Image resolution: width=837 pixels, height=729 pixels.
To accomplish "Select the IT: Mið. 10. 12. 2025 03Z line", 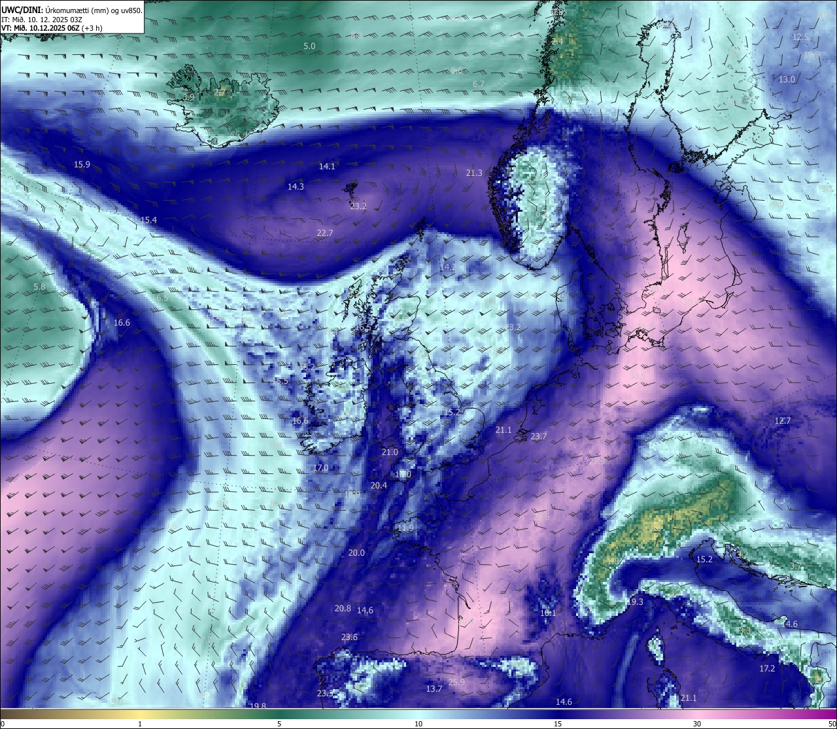I will pos(42,19).
